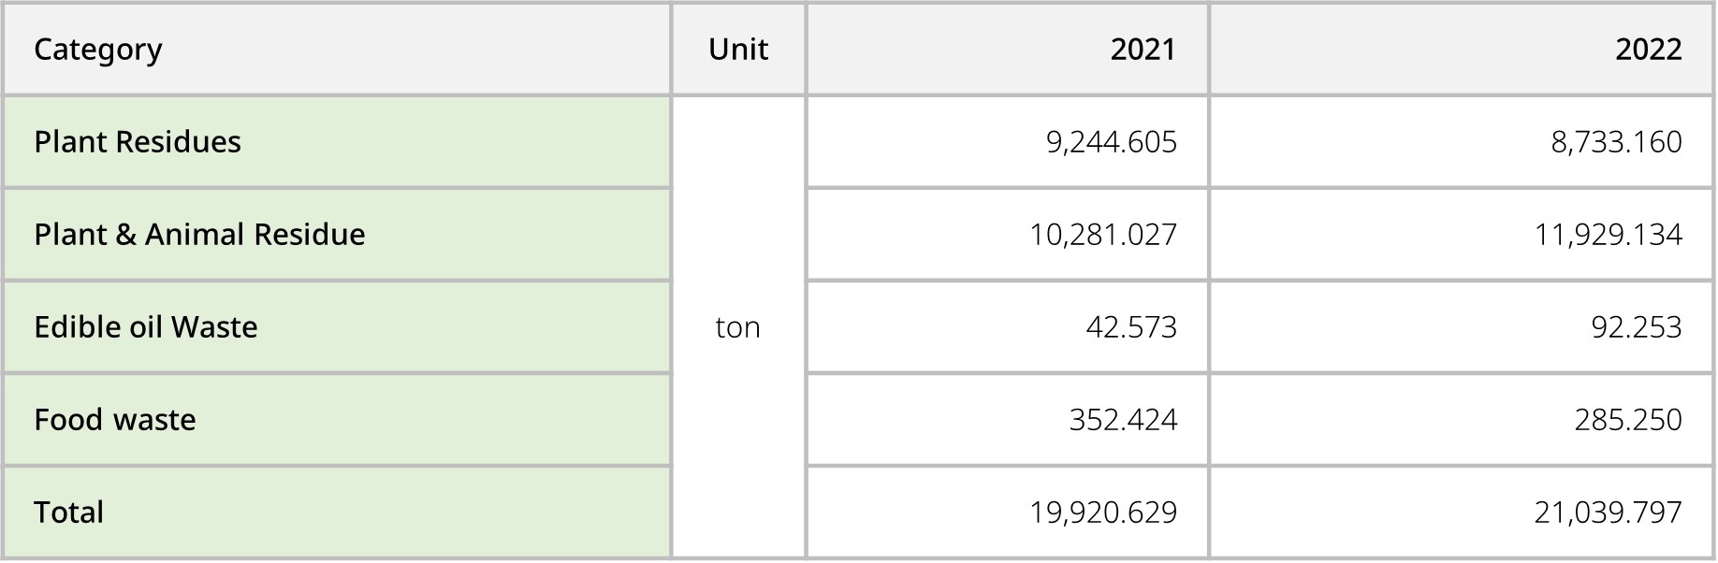1718x563 pixels.
Task: Select the Plant & Animal Residue label
Action: tap(199, 234)
